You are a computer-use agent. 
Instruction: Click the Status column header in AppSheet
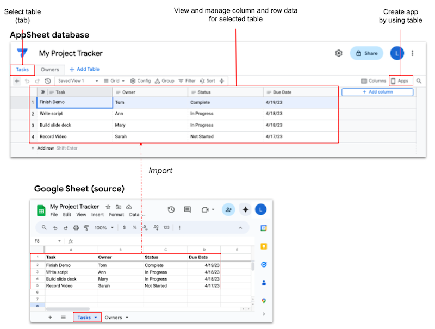(x=226, y=92)
